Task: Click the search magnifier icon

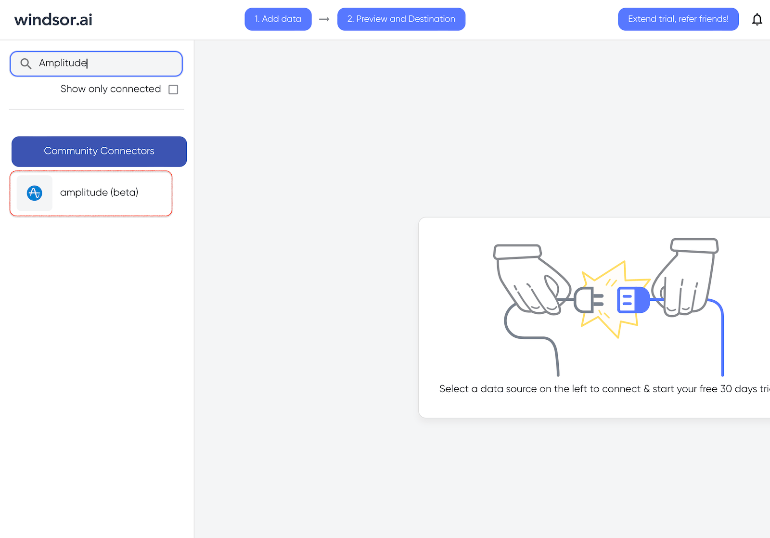Action: click(x=26, y=64)
